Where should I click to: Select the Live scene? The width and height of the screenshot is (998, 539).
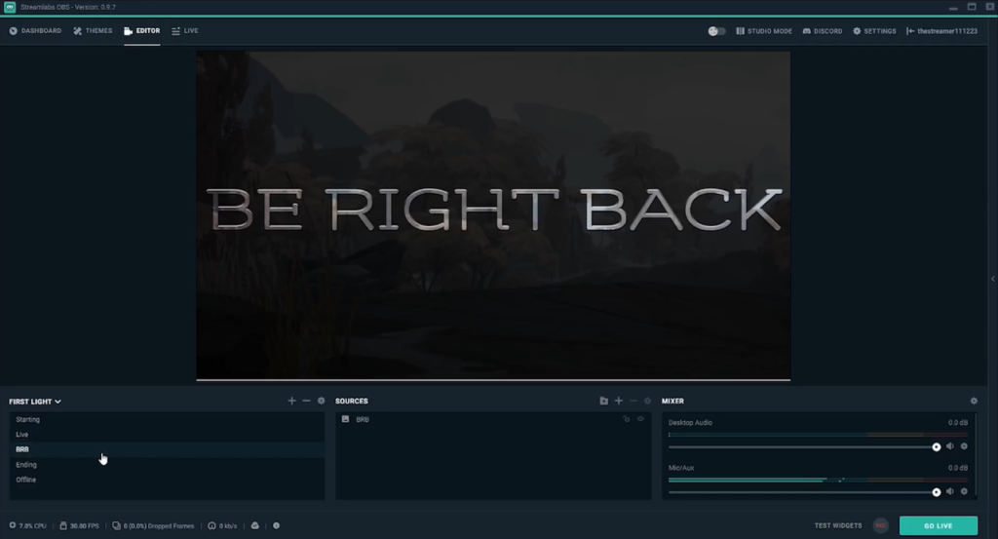click(167, 435)
